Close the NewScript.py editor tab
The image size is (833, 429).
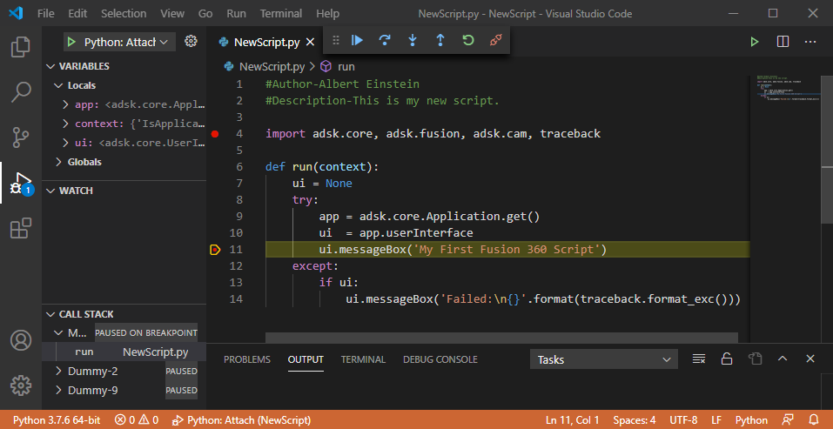pyautogui.click(x=311, y=42)
